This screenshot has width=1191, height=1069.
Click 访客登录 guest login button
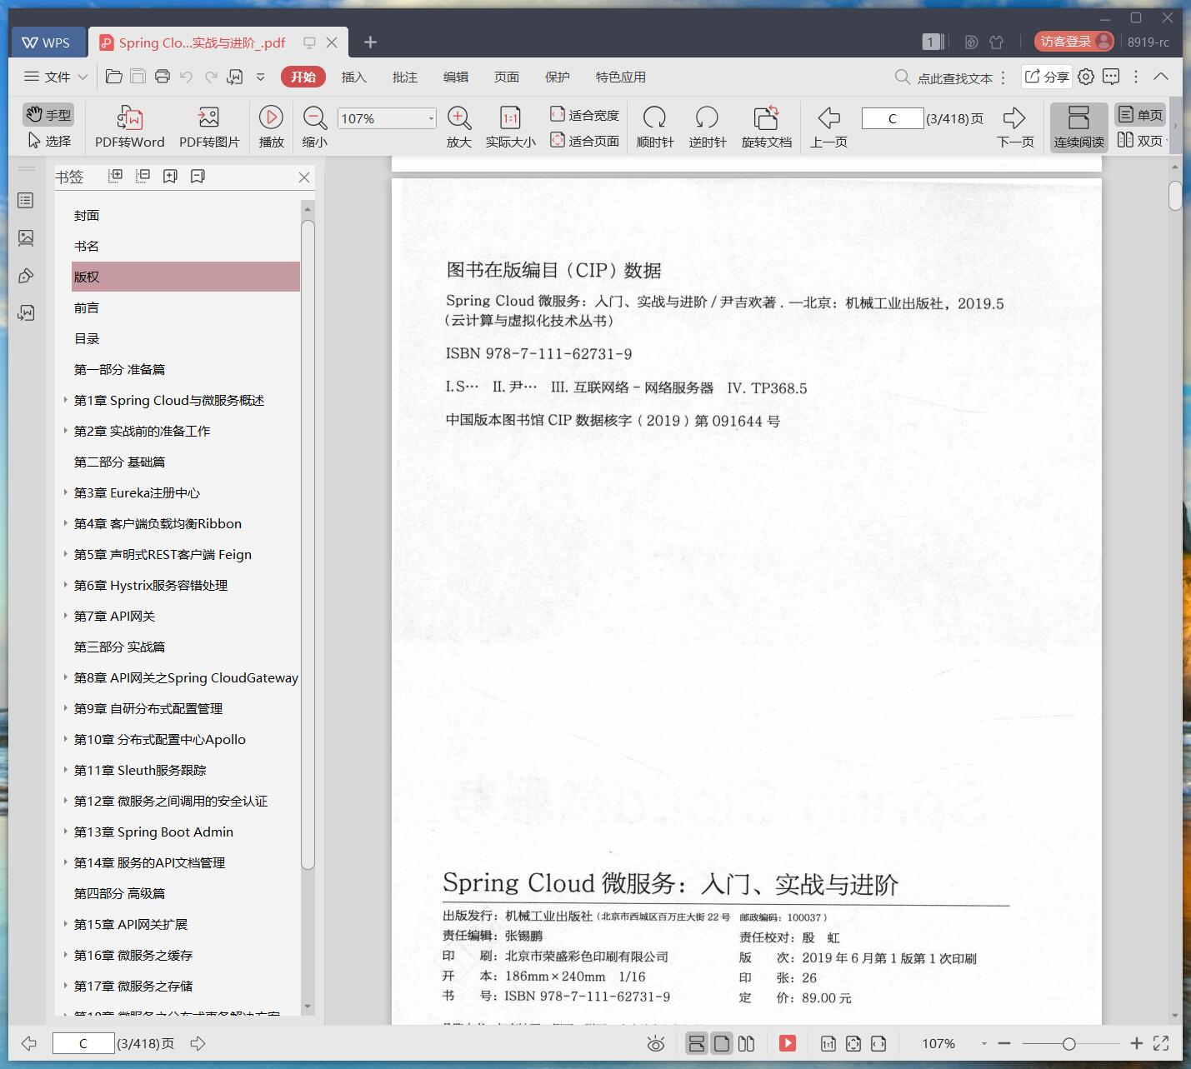coord(1073,42)
